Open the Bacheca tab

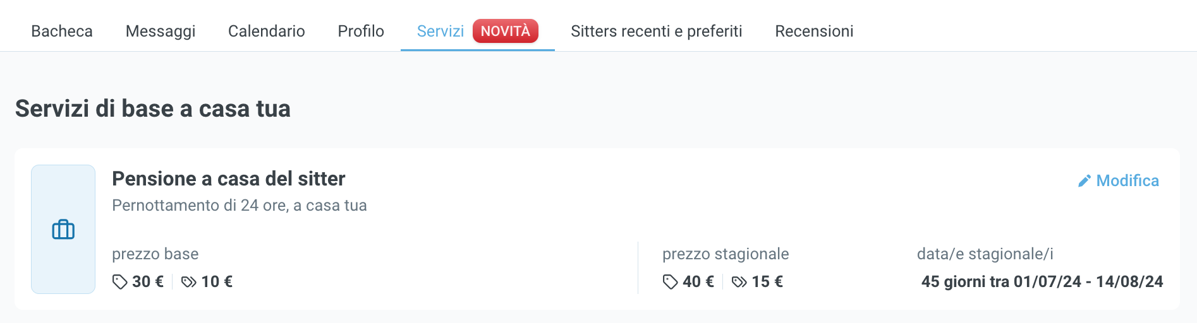click(62, 31)
